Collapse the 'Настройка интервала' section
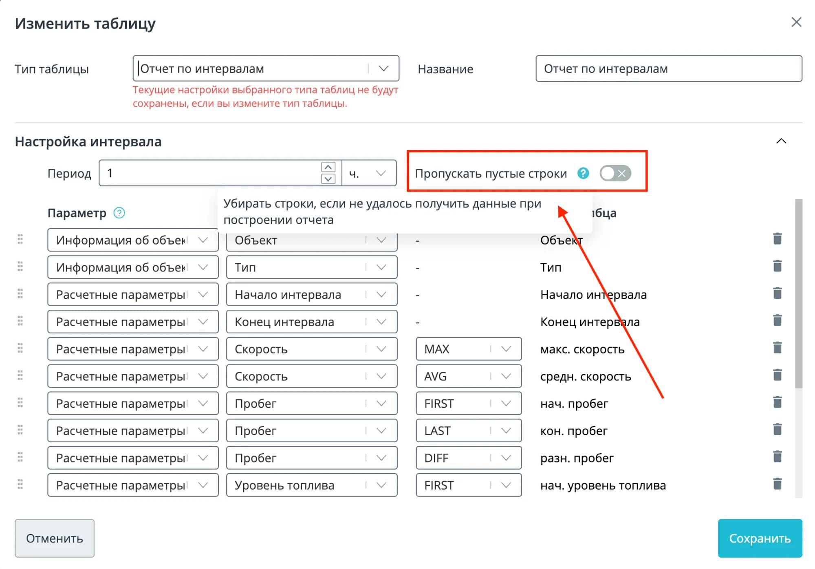 (x=781, y=141)
